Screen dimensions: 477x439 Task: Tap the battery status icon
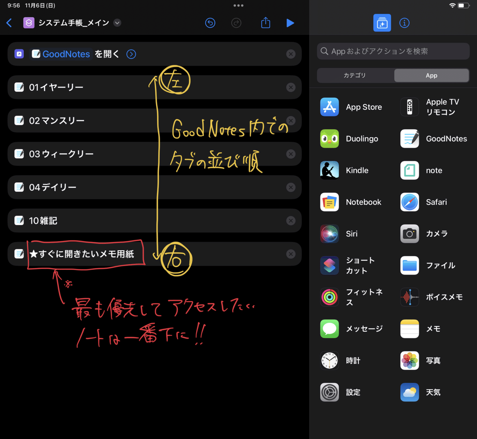464,6
